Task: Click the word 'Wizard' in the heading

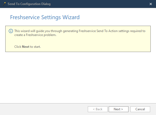Action: pyautogui.click(x=71, y=17)
